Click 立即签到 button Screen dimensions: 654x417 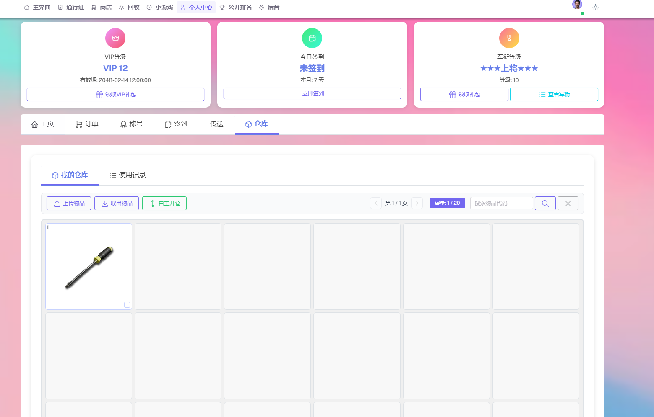click(312, 93)
